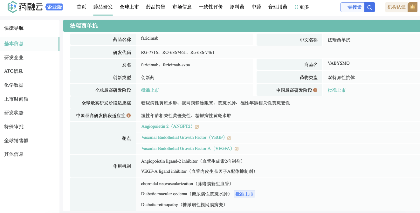Viewport: 420px width, 213px height.
Task: Click 批准上市 link for 全球最高研发阶段
Action: click(x=150, y=90)
